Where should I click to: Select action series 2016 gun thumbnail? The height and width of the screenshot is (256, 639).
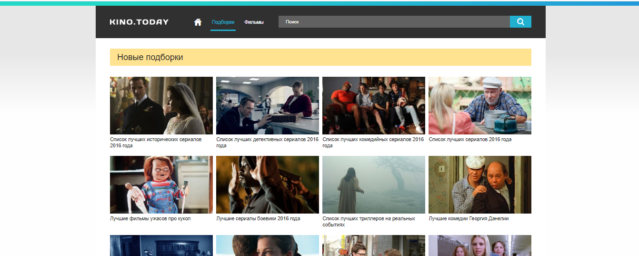(267, 184)
